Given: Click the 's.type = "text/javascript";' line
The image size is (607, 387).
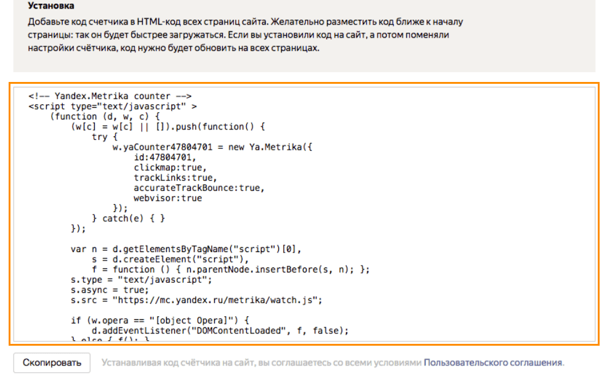Looking at the screenshot, I should 142,280.
